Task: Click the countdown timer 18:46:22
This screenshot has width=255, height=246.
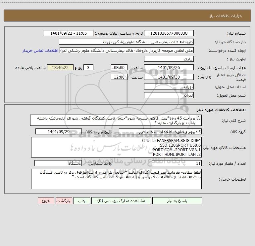Action: [60, 67]
